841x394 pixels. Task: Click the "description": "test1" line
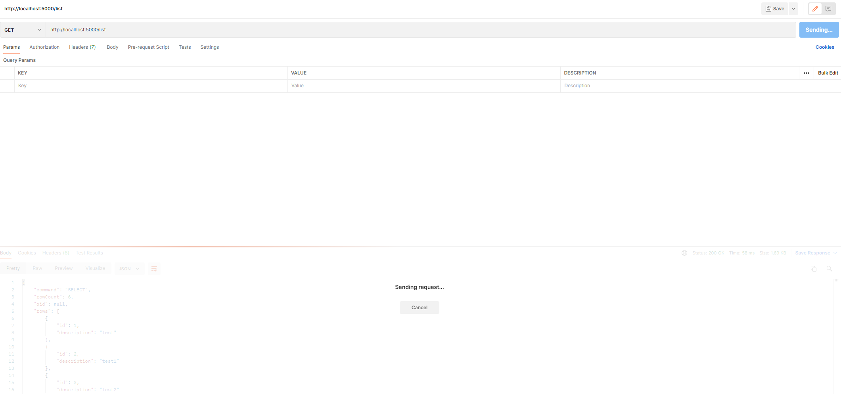88,361
